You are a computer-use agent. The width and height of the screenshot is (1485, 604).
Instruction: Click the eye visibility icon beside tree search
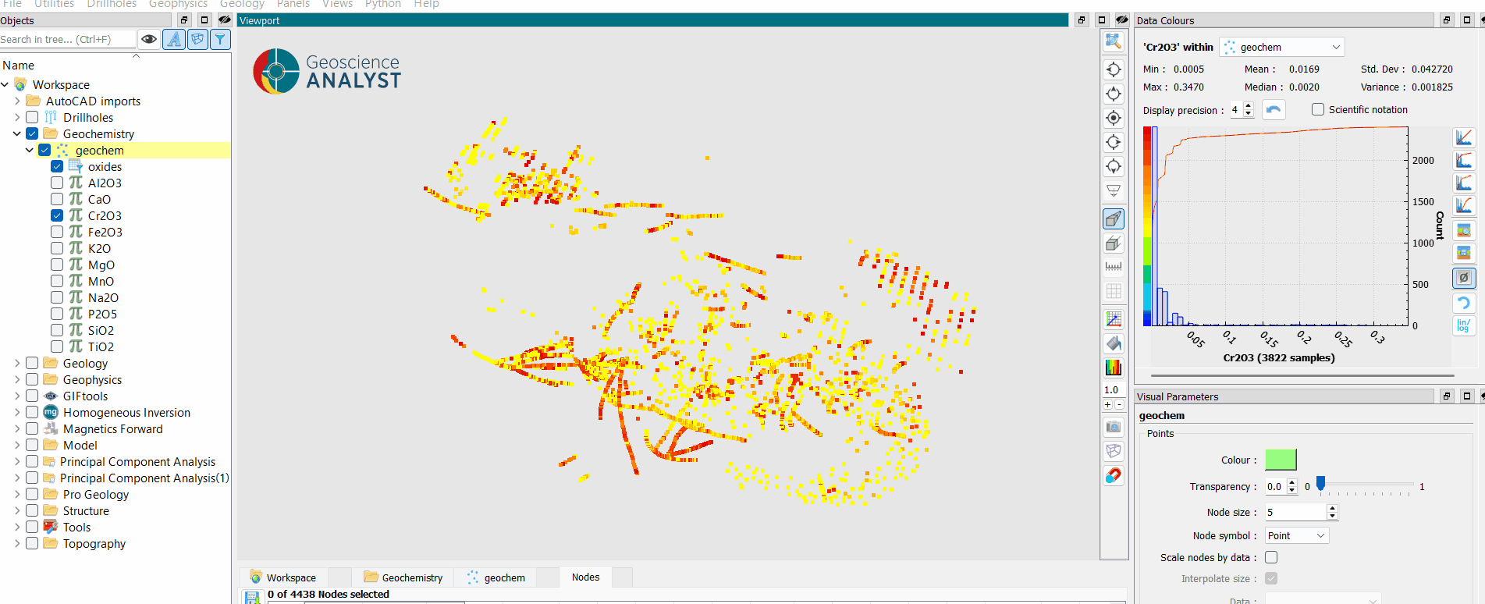point(149,39)
